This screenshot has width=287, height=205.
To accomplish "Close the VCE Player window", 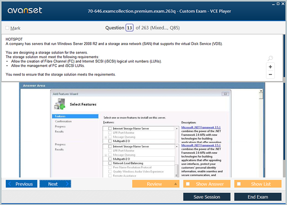I will click(x=283, y=4).
